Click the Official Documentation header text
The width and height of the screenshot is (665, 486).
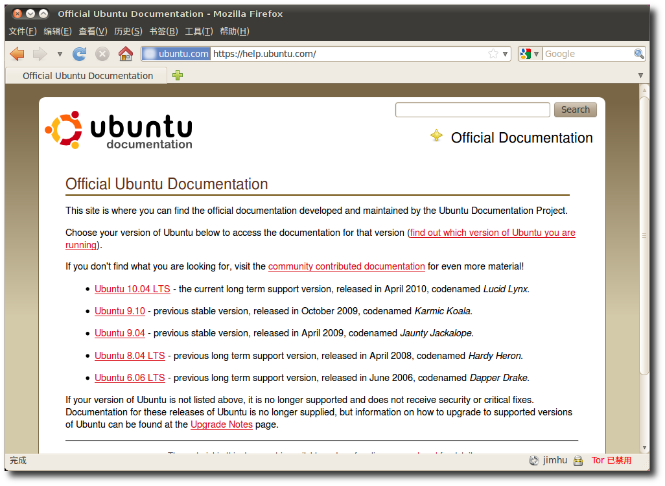coord(522,138)
